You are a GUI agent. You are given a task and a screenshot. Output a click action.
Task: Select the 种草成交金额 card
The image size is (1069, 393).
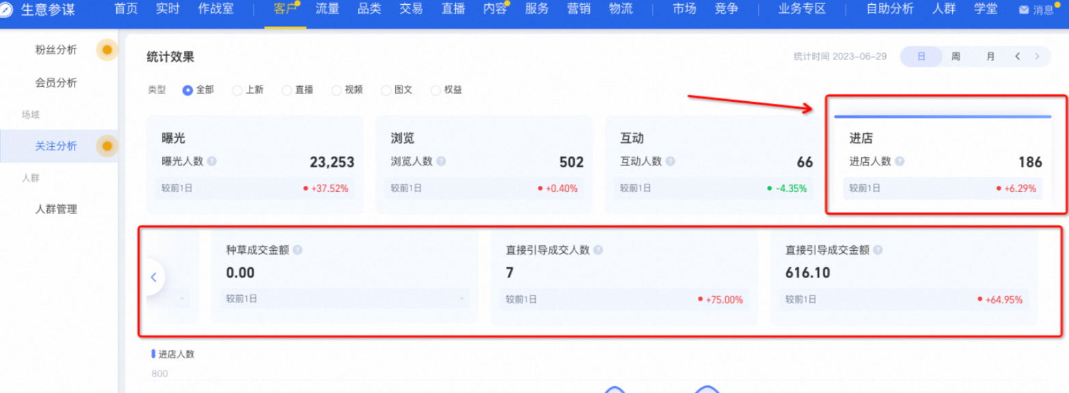(344, 277)
